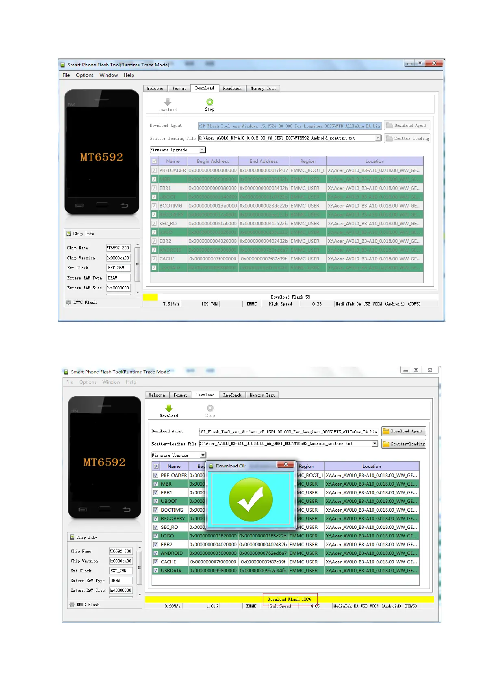Click Location column header in 5% progress window
Image resolution: width=484 pixels, height=685 pixels.
pos(375,161)
